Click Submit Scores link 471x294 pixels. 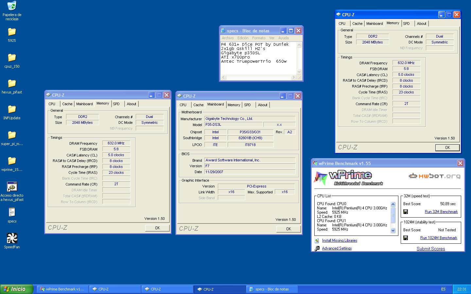point(431,249)
